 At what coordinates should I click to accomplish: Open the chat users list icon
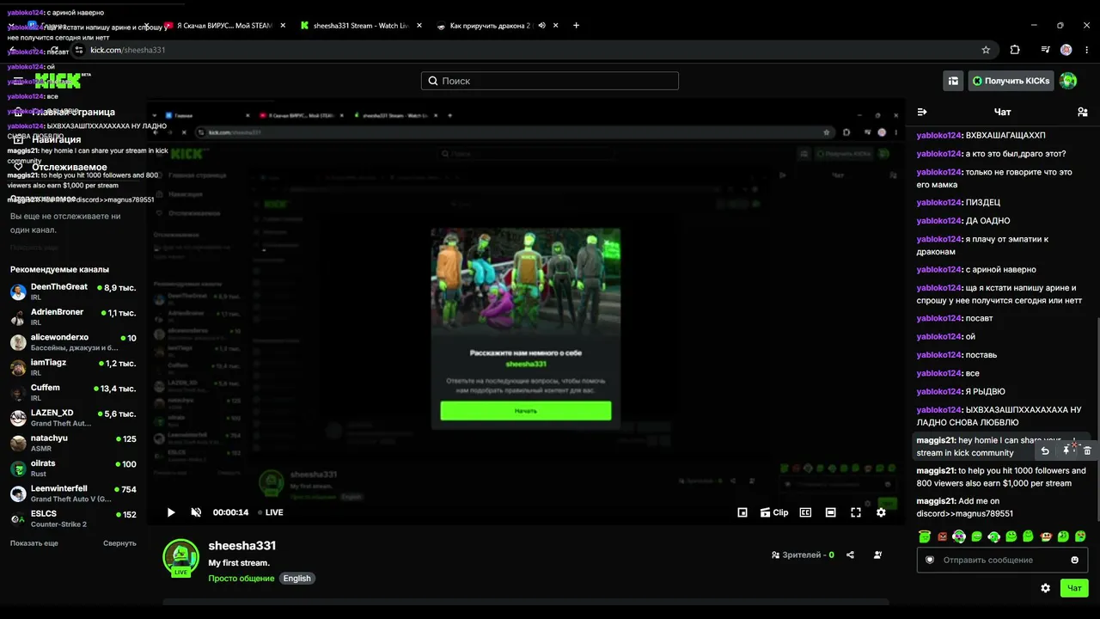click(1082, 112)
